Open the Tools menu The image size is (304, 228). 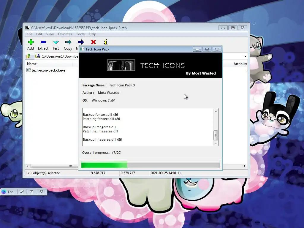point(80,34)
